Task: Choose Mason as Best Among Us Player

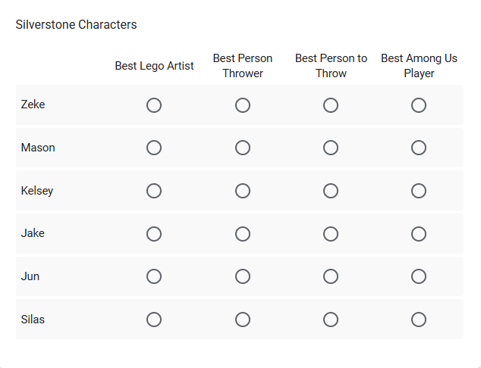Action: 419,148
